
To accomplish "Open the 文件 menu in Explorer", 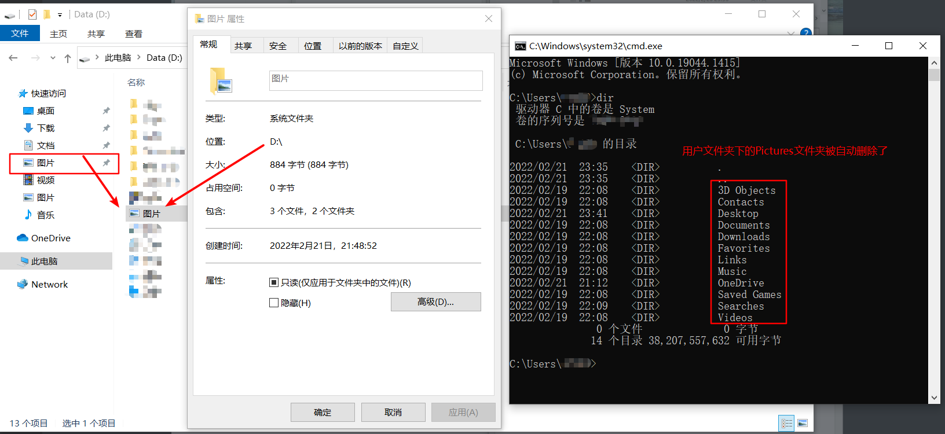I will click(x=20, y=34).
